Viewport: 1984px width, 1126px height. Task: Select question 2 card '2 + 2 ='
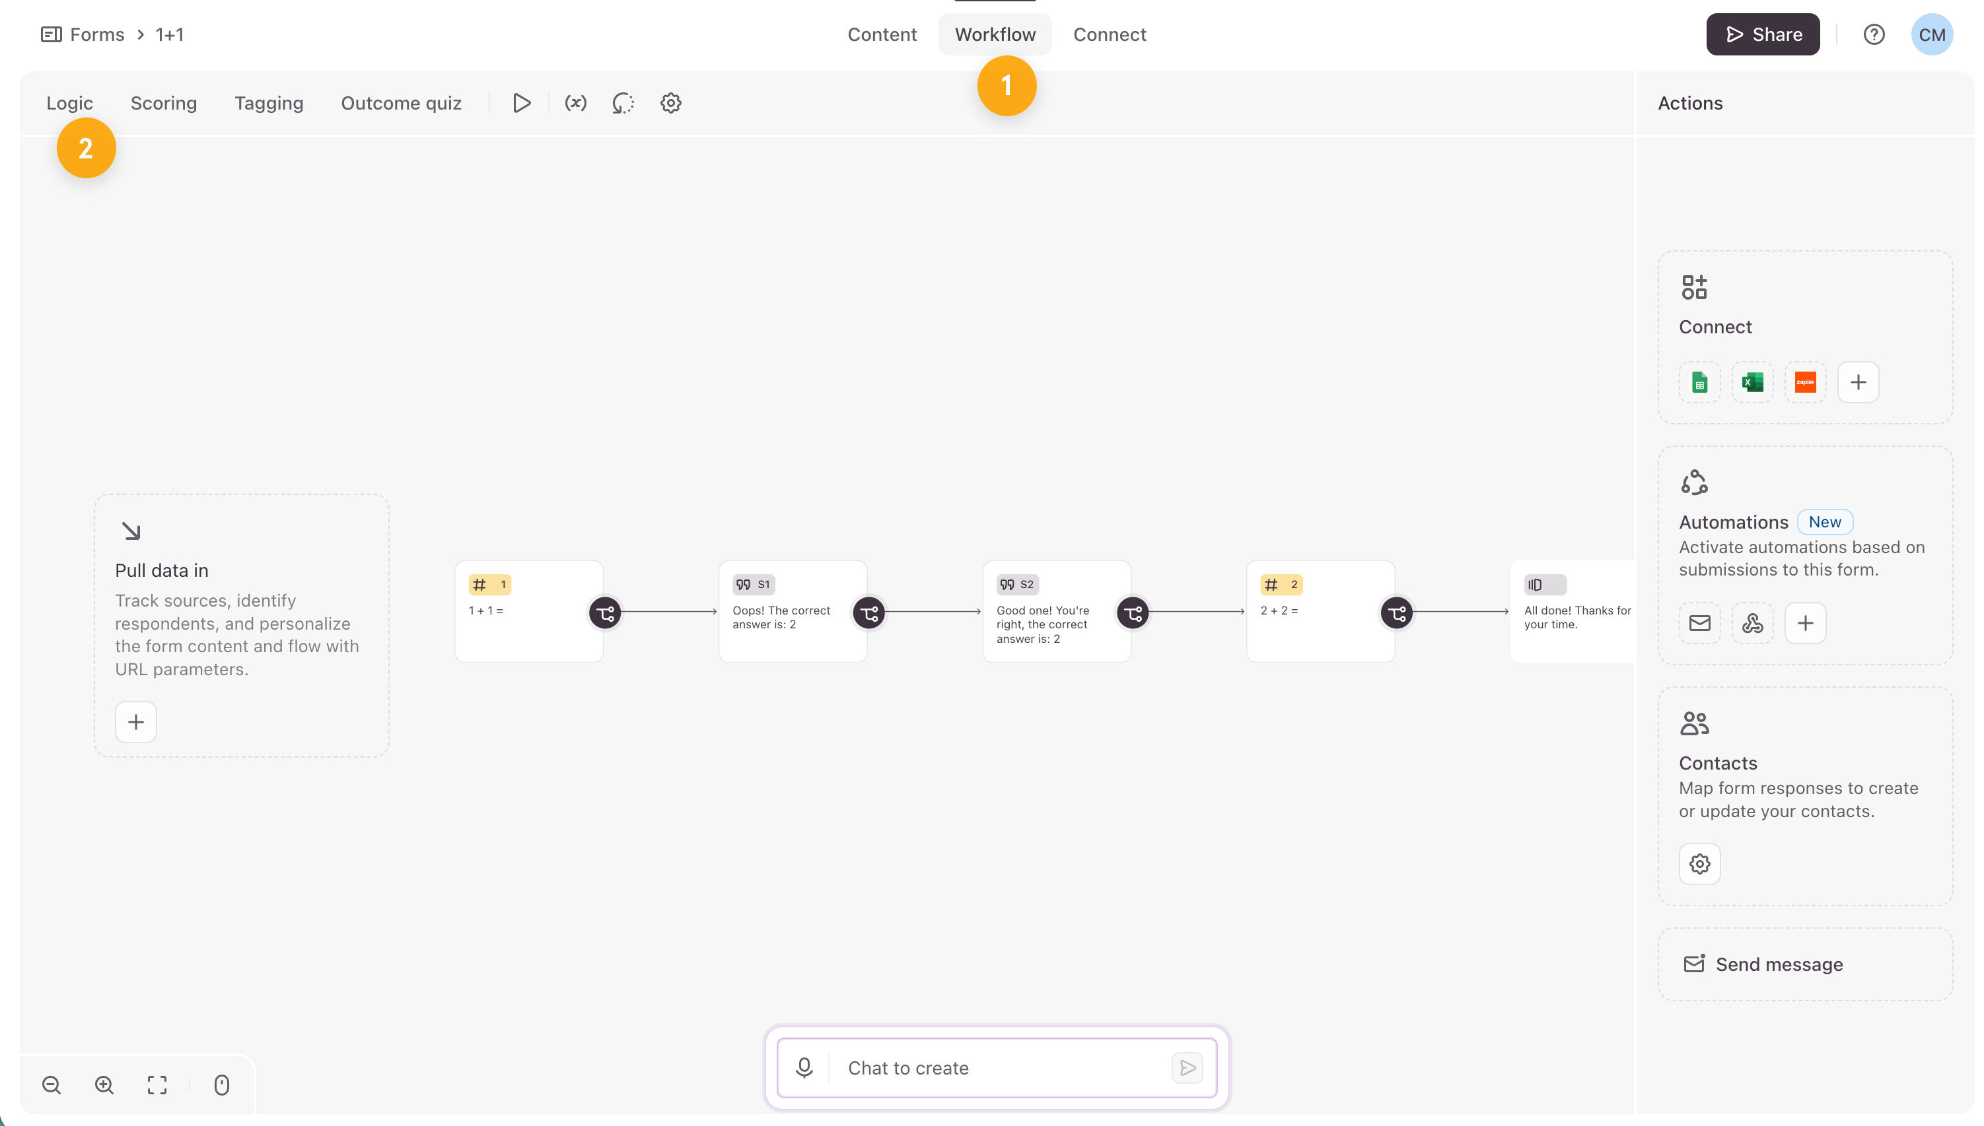click(x=1320, y=611)
